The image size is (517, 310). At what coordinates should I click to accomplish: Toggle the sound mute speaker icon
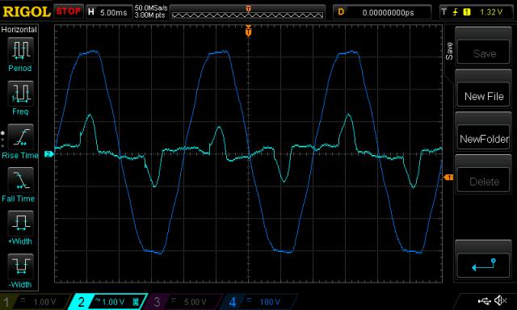501,300
